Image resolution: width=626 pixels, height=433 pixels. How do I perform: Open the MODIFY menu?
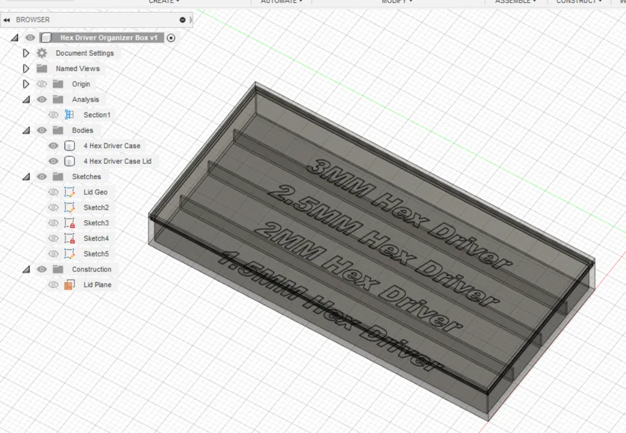[396, 2]
